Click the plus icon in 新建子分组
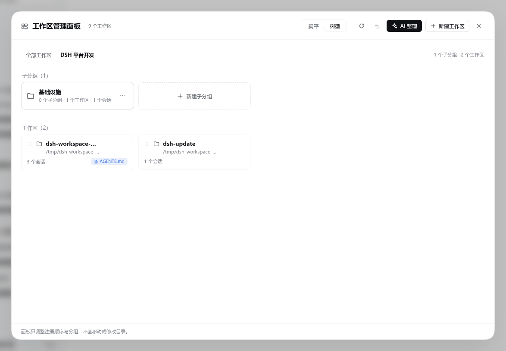The height and width of the screenshot is (351, 506). (x=180, y=96)
